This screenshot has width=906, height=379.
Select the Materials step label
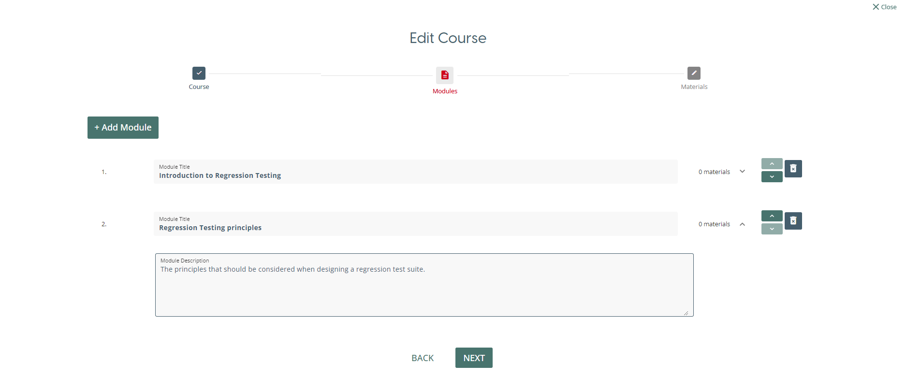coord(694,87)
